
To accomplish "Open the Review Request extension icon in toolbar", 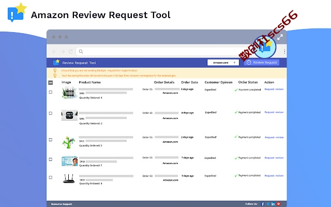I will pyautogui.click(x=264, y=47).
